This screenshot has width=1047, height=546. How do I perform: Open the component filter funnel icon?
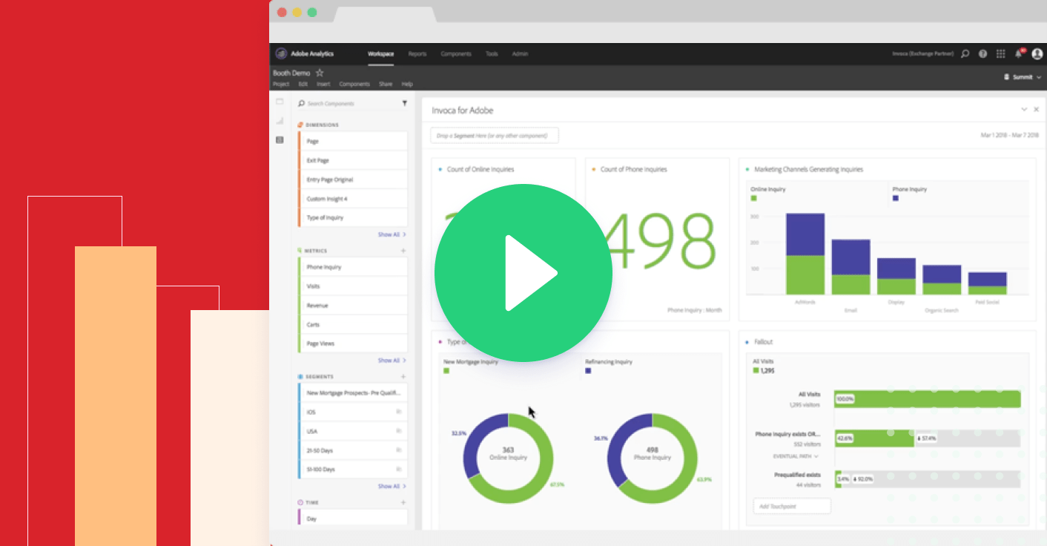[x=404, y=103]
